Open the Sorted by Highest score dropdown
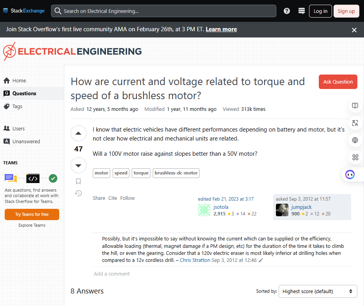This screenshot has width=364, height=306. point(318,291)
